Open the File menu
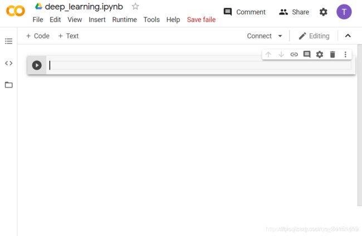362x236 pixels. coord(38,20)
